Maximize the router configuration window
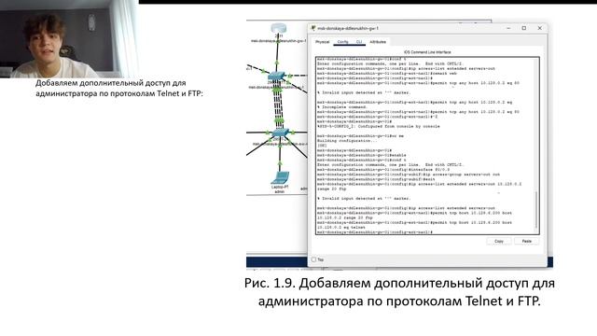597x336 pixels. (524, 28)
